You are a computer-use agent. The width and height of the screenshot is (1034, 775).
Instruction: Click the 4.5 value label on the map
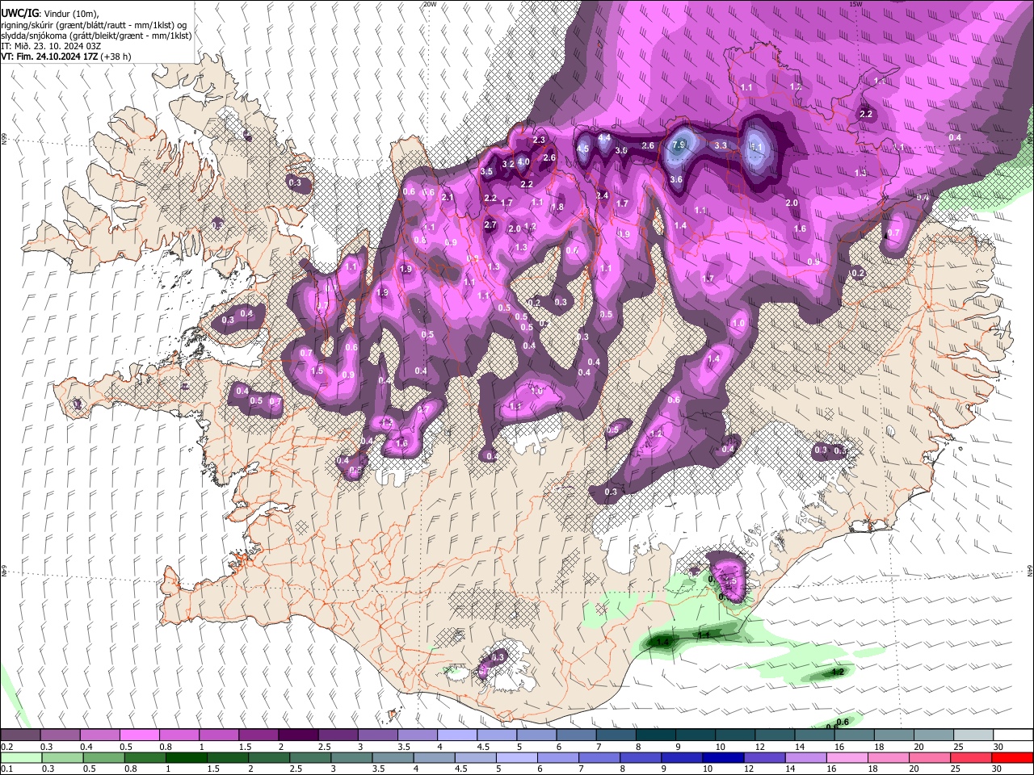coord(583,149)
